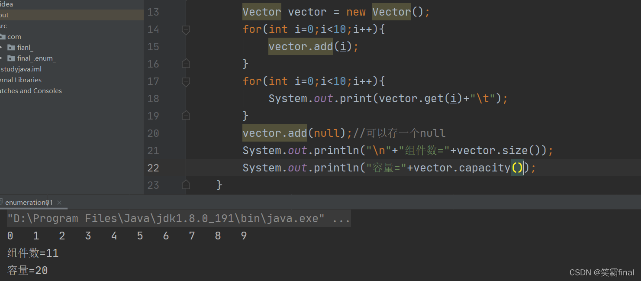Click 'for' keyword on line 17

pos(252,81)
